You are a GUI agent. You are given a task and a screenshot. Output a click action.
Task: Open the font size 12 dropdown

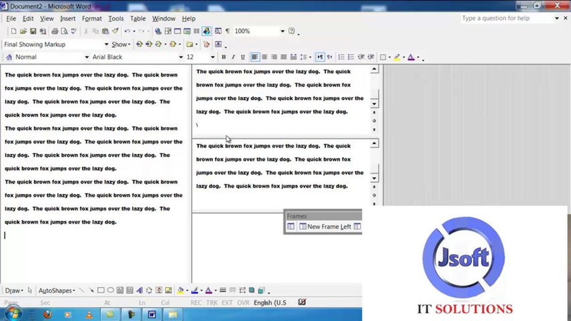tap(213, 57)
